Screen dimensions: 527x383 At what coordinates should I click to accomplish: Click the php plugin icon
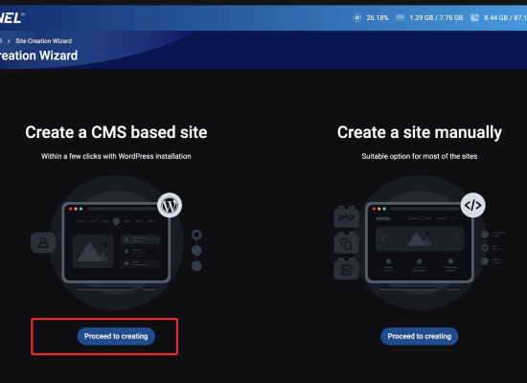pyautogui.click(x=347, y=217)
